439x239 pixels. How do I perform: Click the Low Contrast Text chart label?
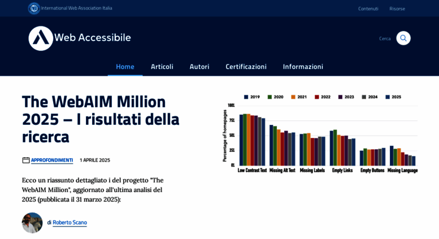[252, 170]
